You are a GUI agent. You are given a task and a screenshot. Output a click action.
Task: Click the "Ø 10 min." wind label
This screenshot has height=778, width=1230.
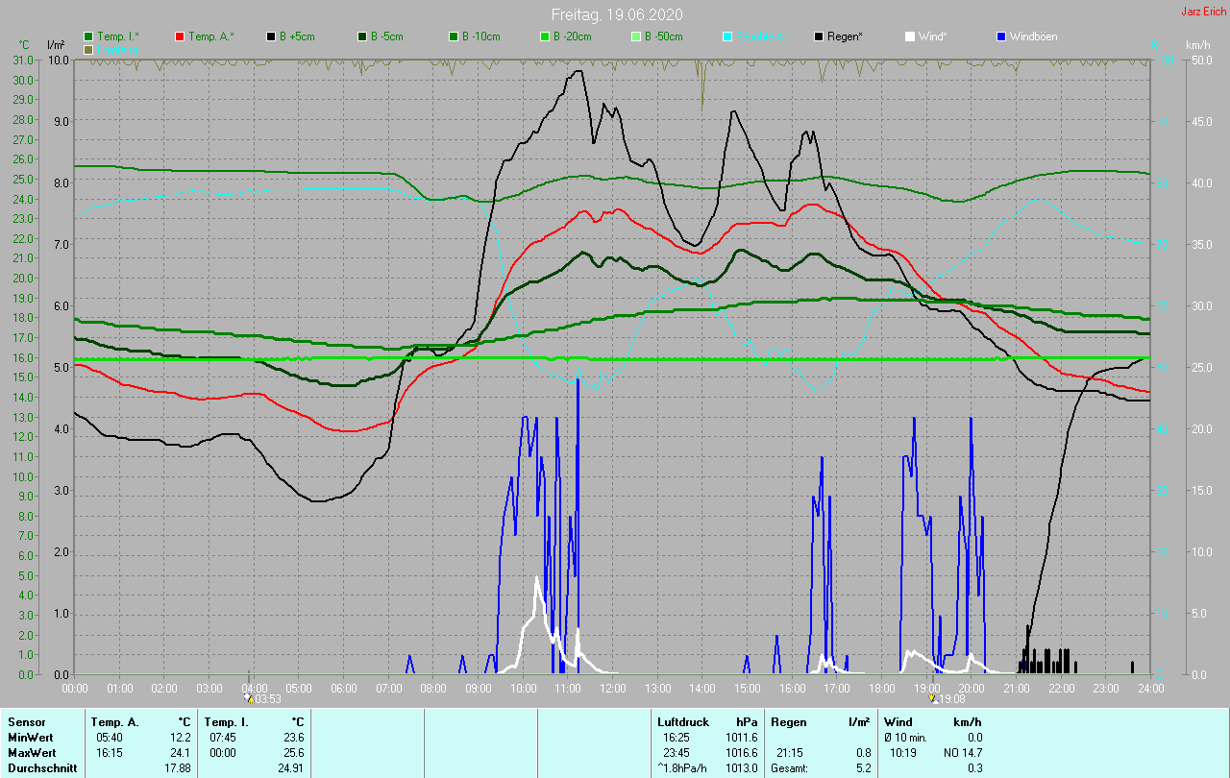tap(905, 738)
